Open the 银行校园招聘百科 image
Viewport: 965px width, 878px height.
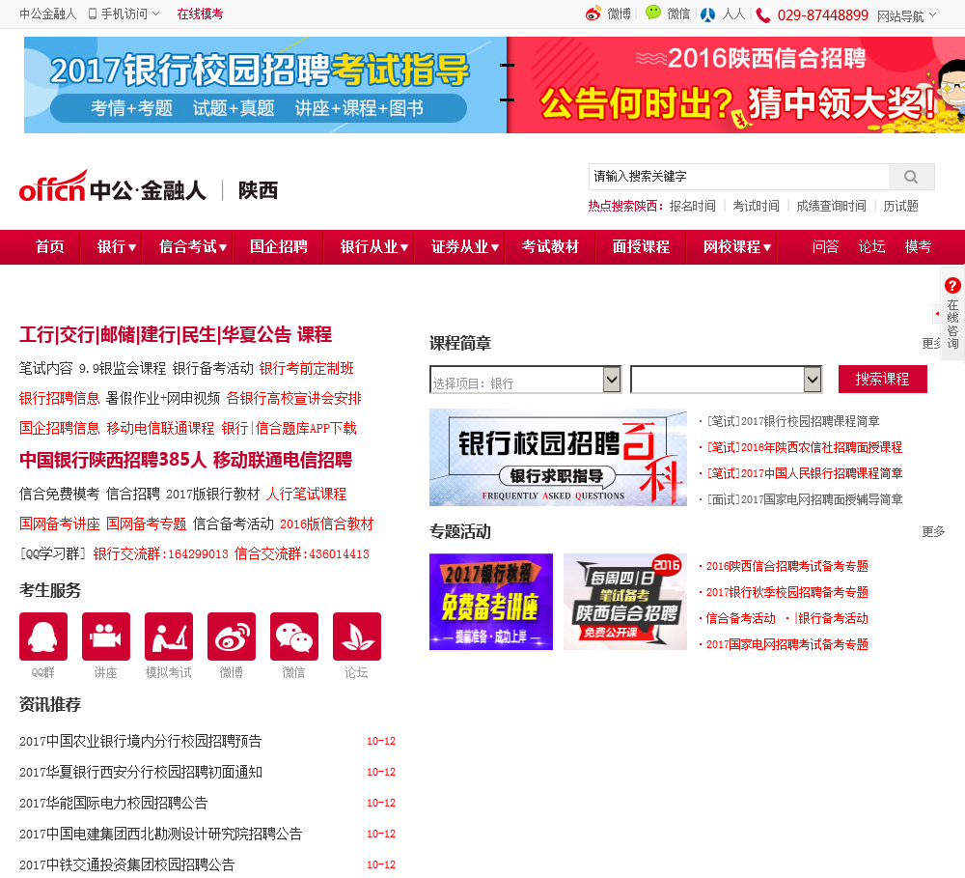point(558,458)
